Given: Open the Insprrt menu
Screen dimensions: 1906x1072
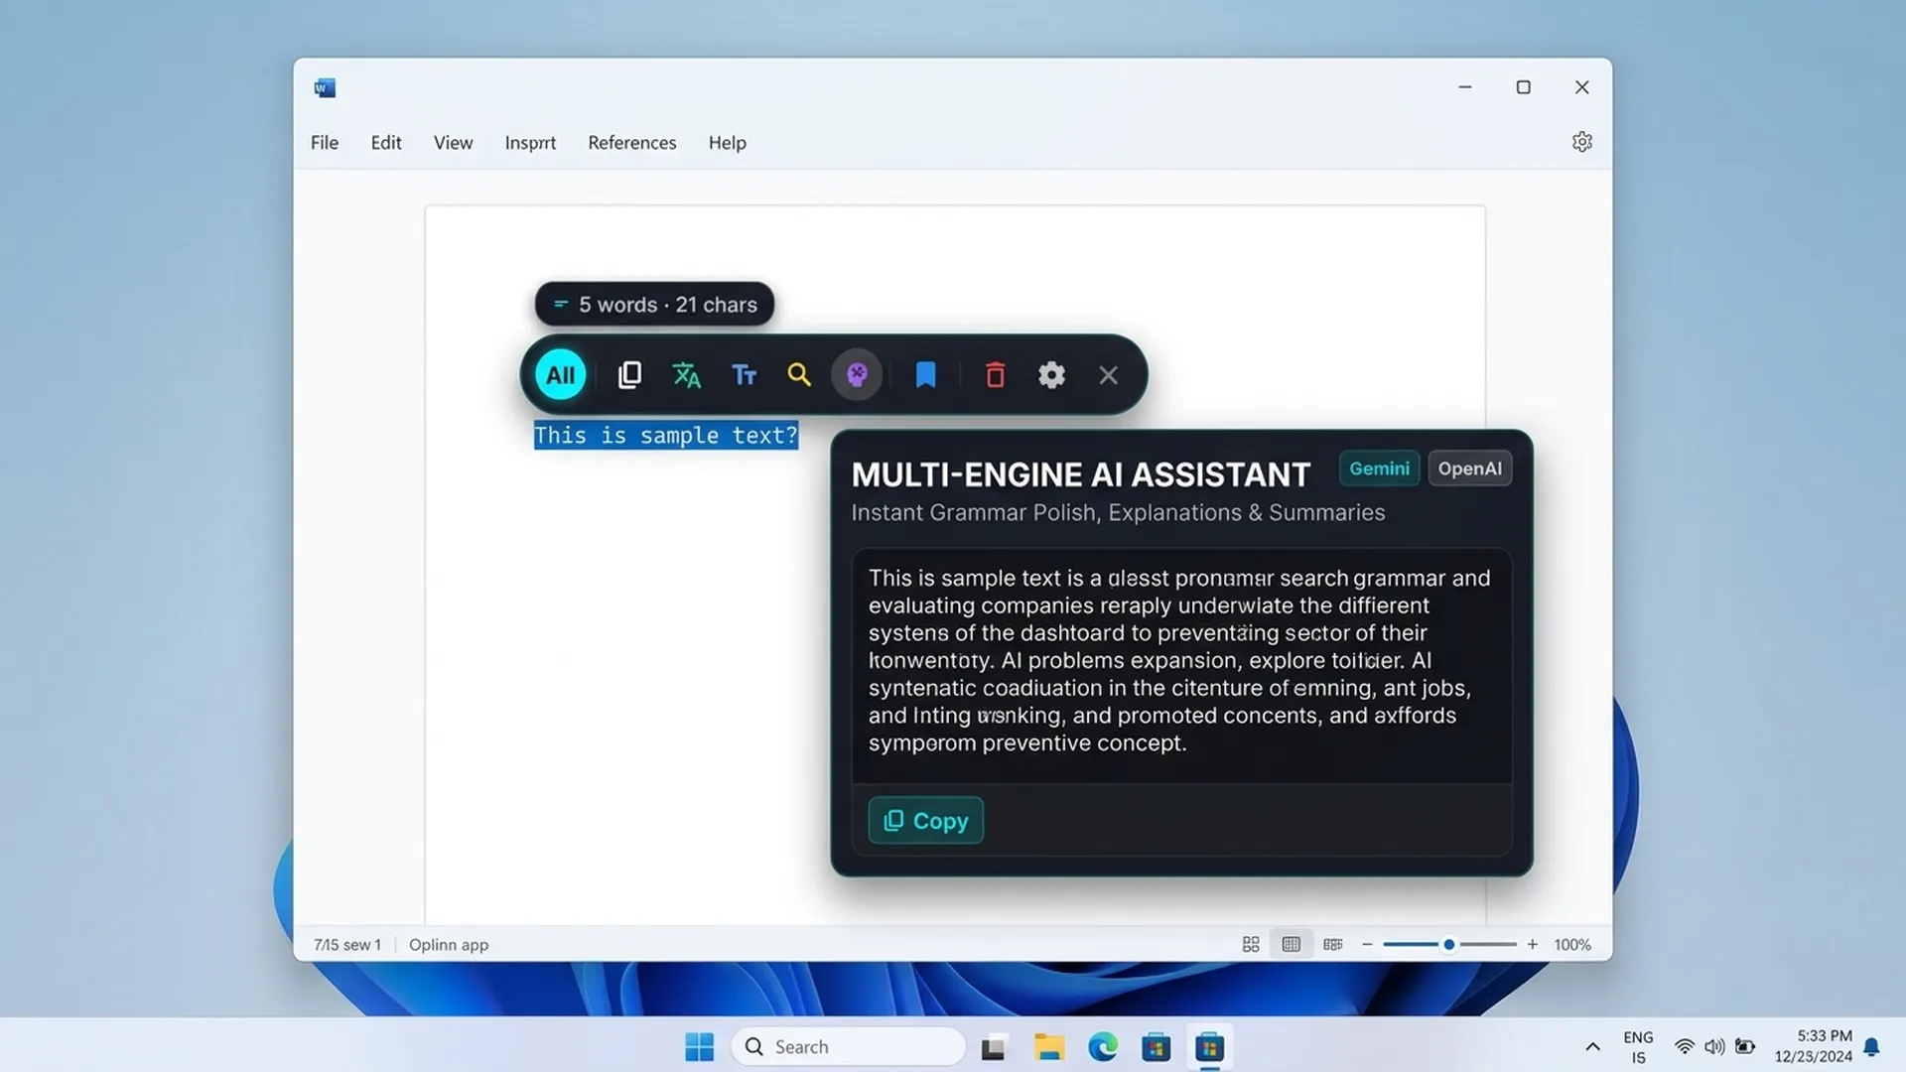Looking at the screenshot, I should click(x=530, y=143).
